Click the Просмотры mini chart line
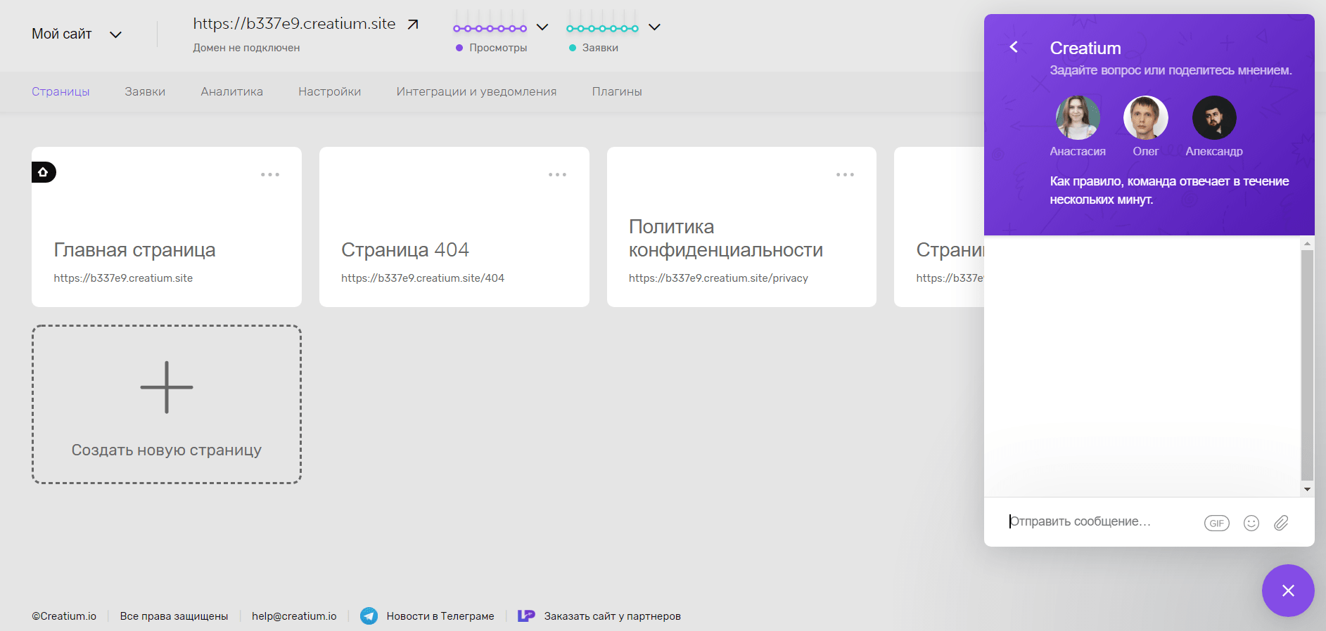This screenshot has height=631, width=1326. coord(490,28)
